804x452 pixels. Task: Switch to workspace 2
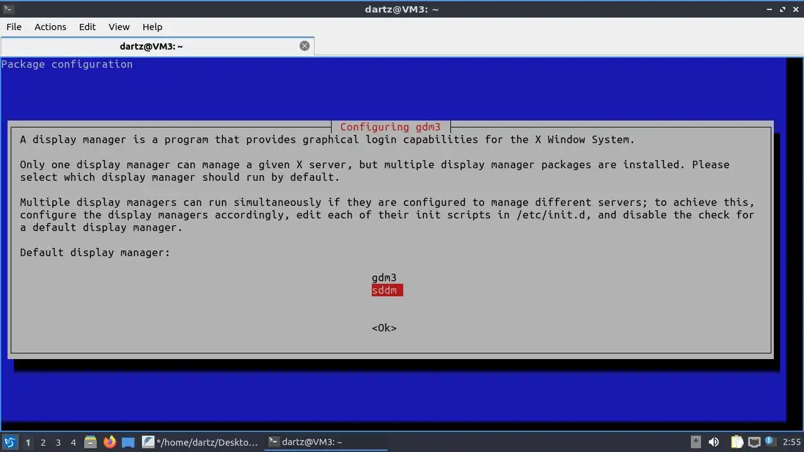[x=43, y=442]
